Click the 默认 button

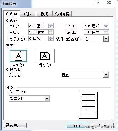pos(15,125)
